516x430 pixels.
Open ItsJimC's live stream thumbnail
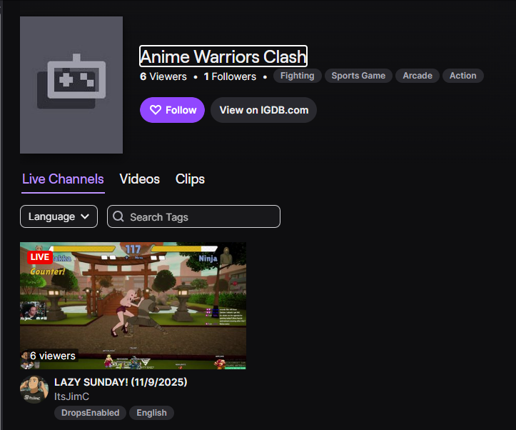[133, 306]
